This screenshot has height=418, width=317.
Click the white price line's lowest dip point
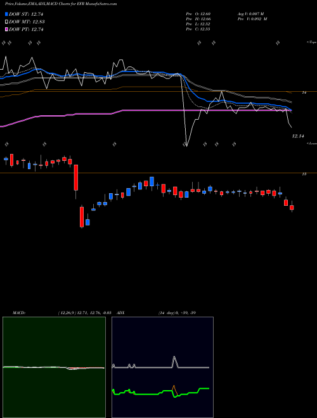point(186,146)
